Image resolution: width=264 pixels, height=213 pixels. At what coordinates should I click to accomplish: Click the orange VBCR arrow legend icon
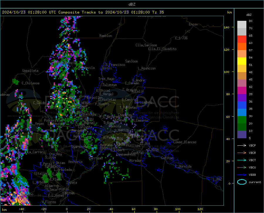pyautogui.click(x=242, y=153)
